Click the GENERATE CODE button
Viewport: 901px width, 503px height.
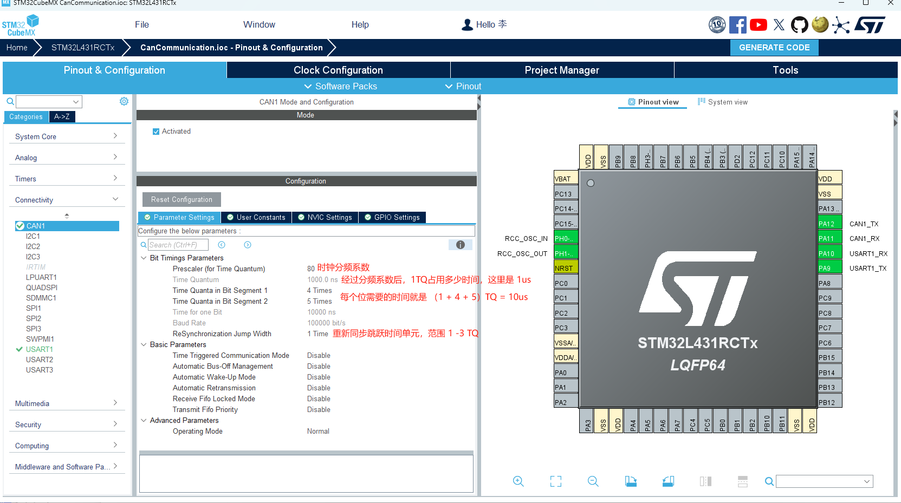click(x=774, y=48)
